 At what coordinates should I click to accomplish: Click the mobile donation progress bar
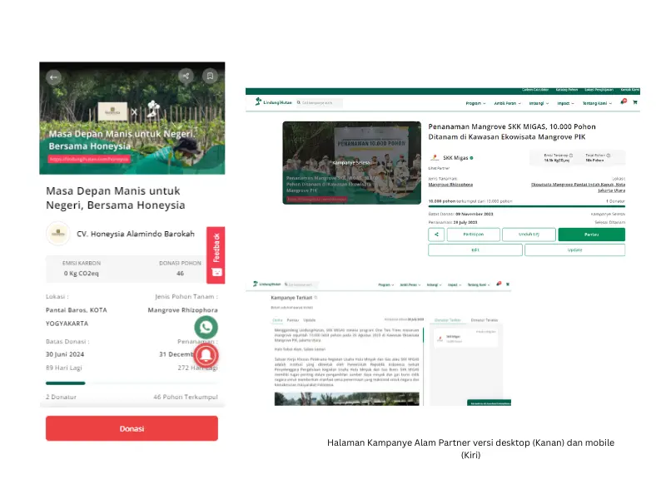132,383
